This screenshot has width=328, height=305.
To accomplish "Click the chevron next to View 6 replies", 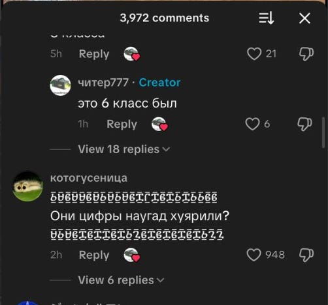I will (x=160, y=280).
